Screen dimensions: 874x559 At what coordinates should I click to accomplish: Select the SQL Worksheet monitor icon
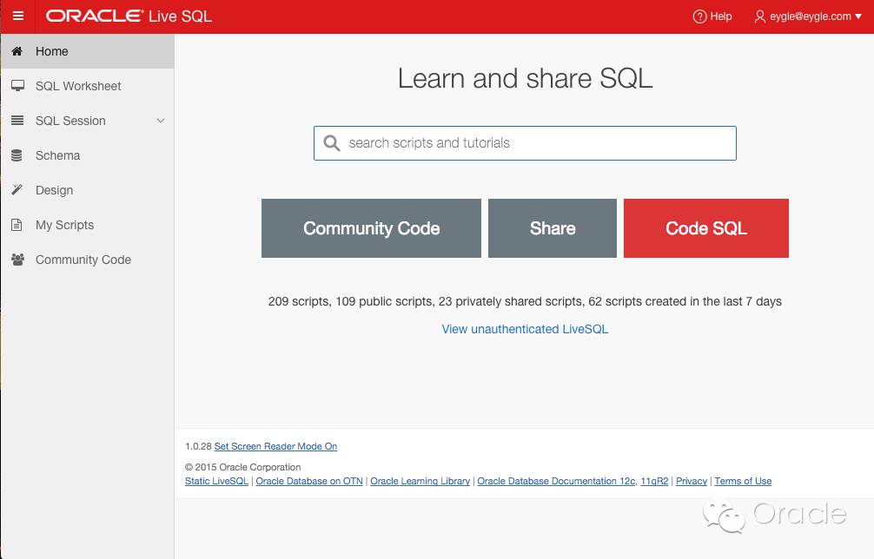(17, 86)
